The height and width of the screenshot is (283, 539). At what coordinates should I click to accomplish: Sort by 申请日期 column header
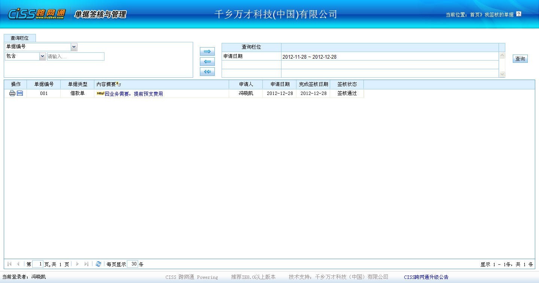point(280,84)
